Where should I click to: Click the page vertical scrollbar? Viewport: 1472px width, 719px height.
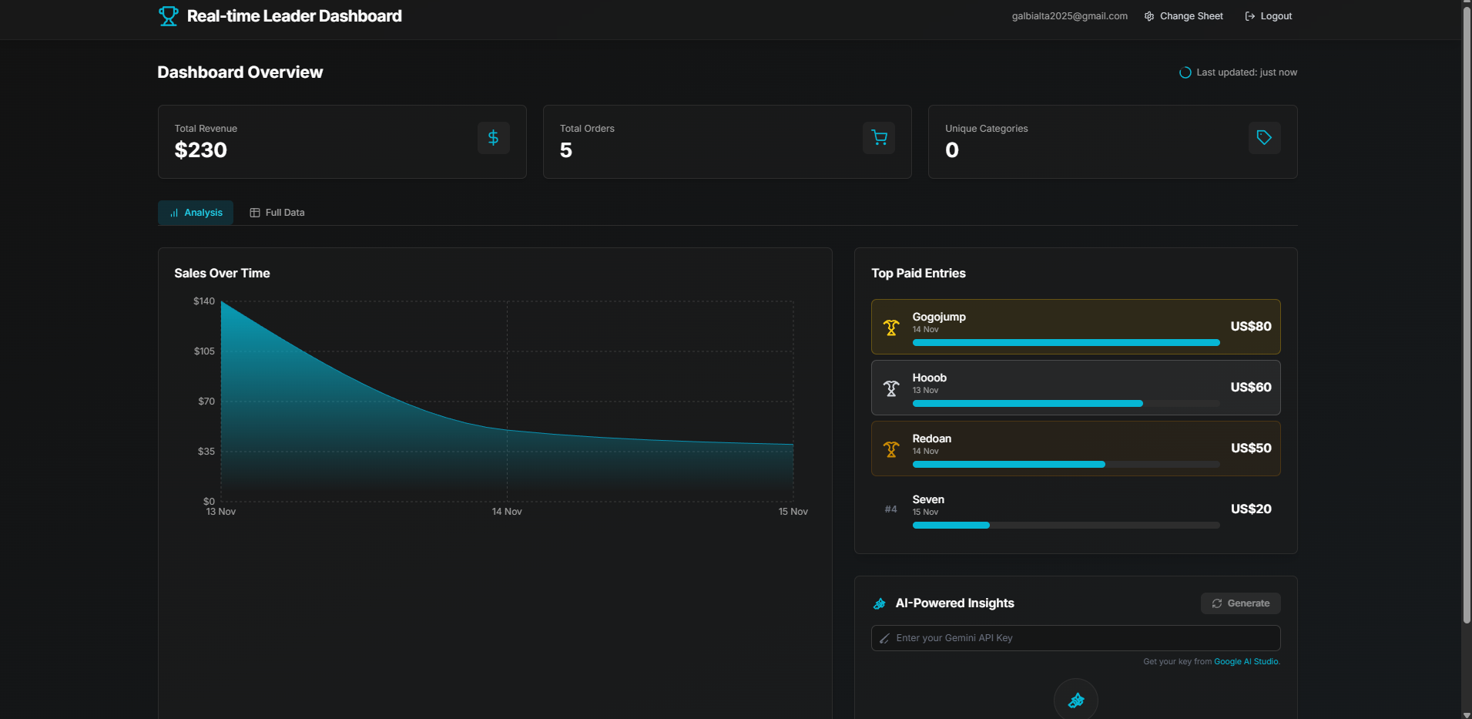(1466, 308)
